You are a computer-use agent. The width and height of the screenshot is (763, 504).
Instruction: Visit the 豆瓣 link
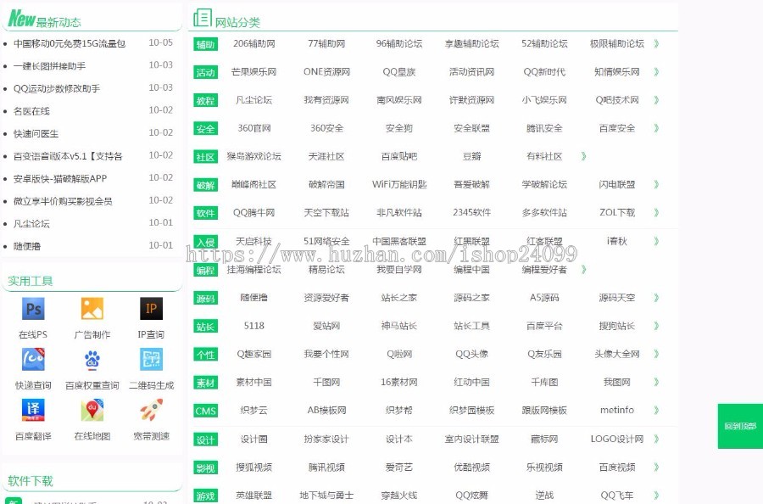click(x=471, y=156)
